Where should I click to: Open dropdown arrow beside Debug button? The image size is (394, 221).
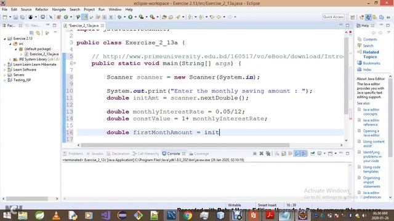[124, 17]
